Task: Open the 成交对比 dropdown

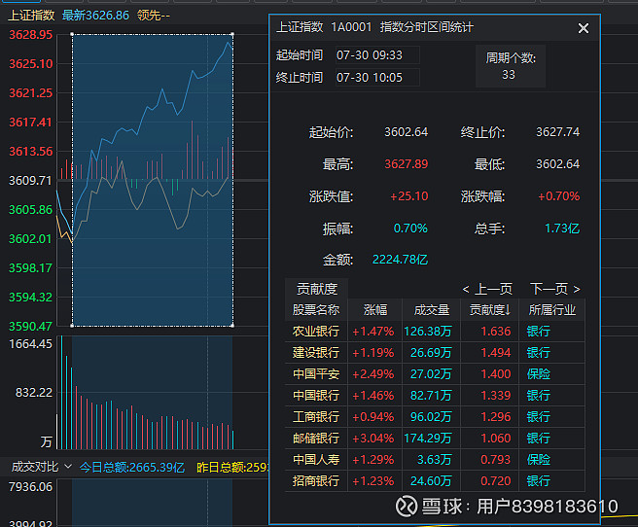Action: pyautogui.click(x=41, y=467)
